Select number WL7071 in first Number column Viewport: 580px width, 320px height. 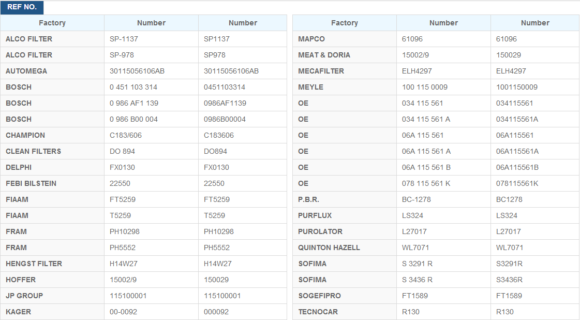(x=416, y=248)
